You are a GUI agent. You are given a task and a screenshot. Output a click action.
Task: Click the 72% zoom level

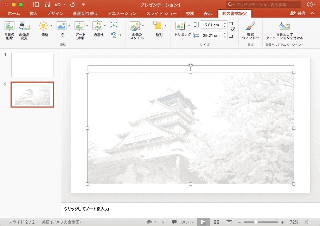[x=294, y=222]
